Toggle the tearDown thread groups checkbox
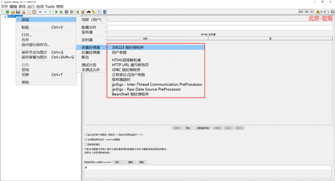335x181 pixels. 86,140
